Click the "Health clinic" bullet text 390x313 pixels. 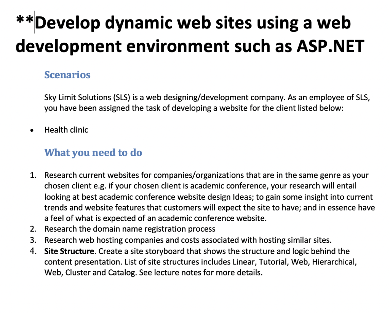(x=66, y=130)
